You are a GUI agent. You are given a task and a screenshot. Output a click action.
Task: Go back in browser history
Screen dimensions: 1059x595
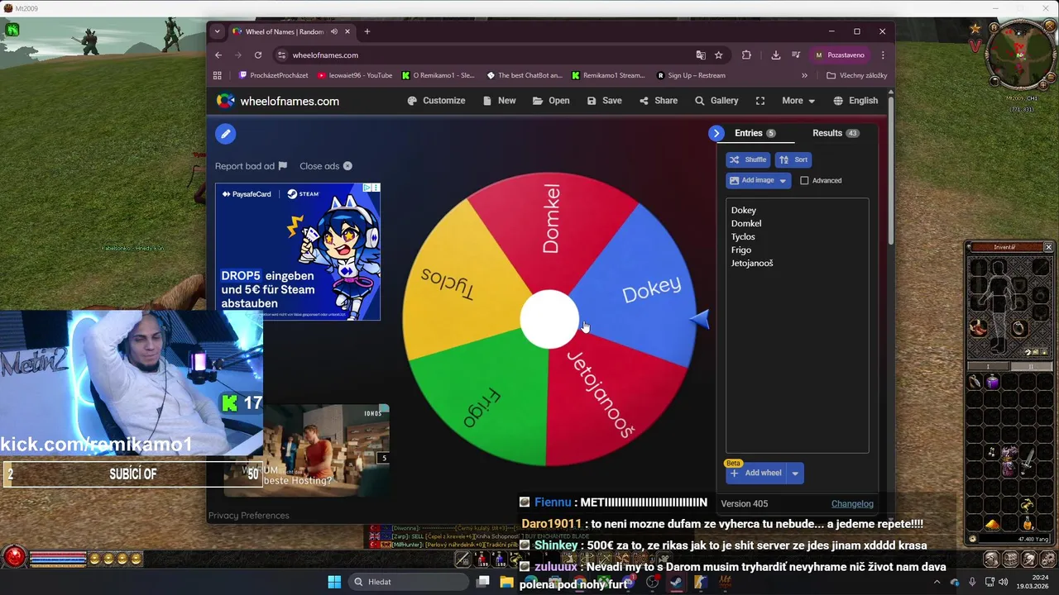pyautogui.click(x=218, y=55)
